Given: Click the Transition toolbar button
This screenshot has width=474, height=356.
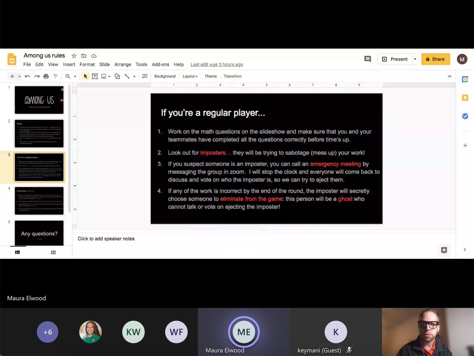Looking at the screenshot, I should [233, 76].
